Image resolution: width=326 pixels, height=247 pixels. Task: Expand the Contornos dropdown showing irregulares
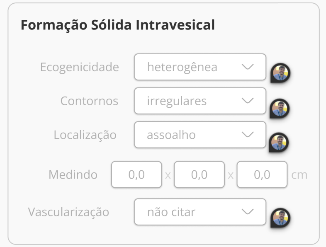[x=200, y=101]
